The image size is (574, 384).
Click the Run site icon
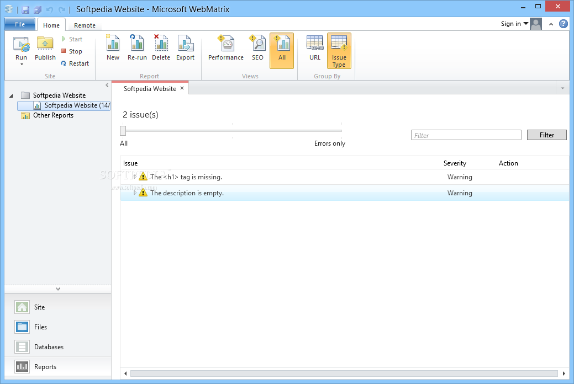click(x=21, y=45)
